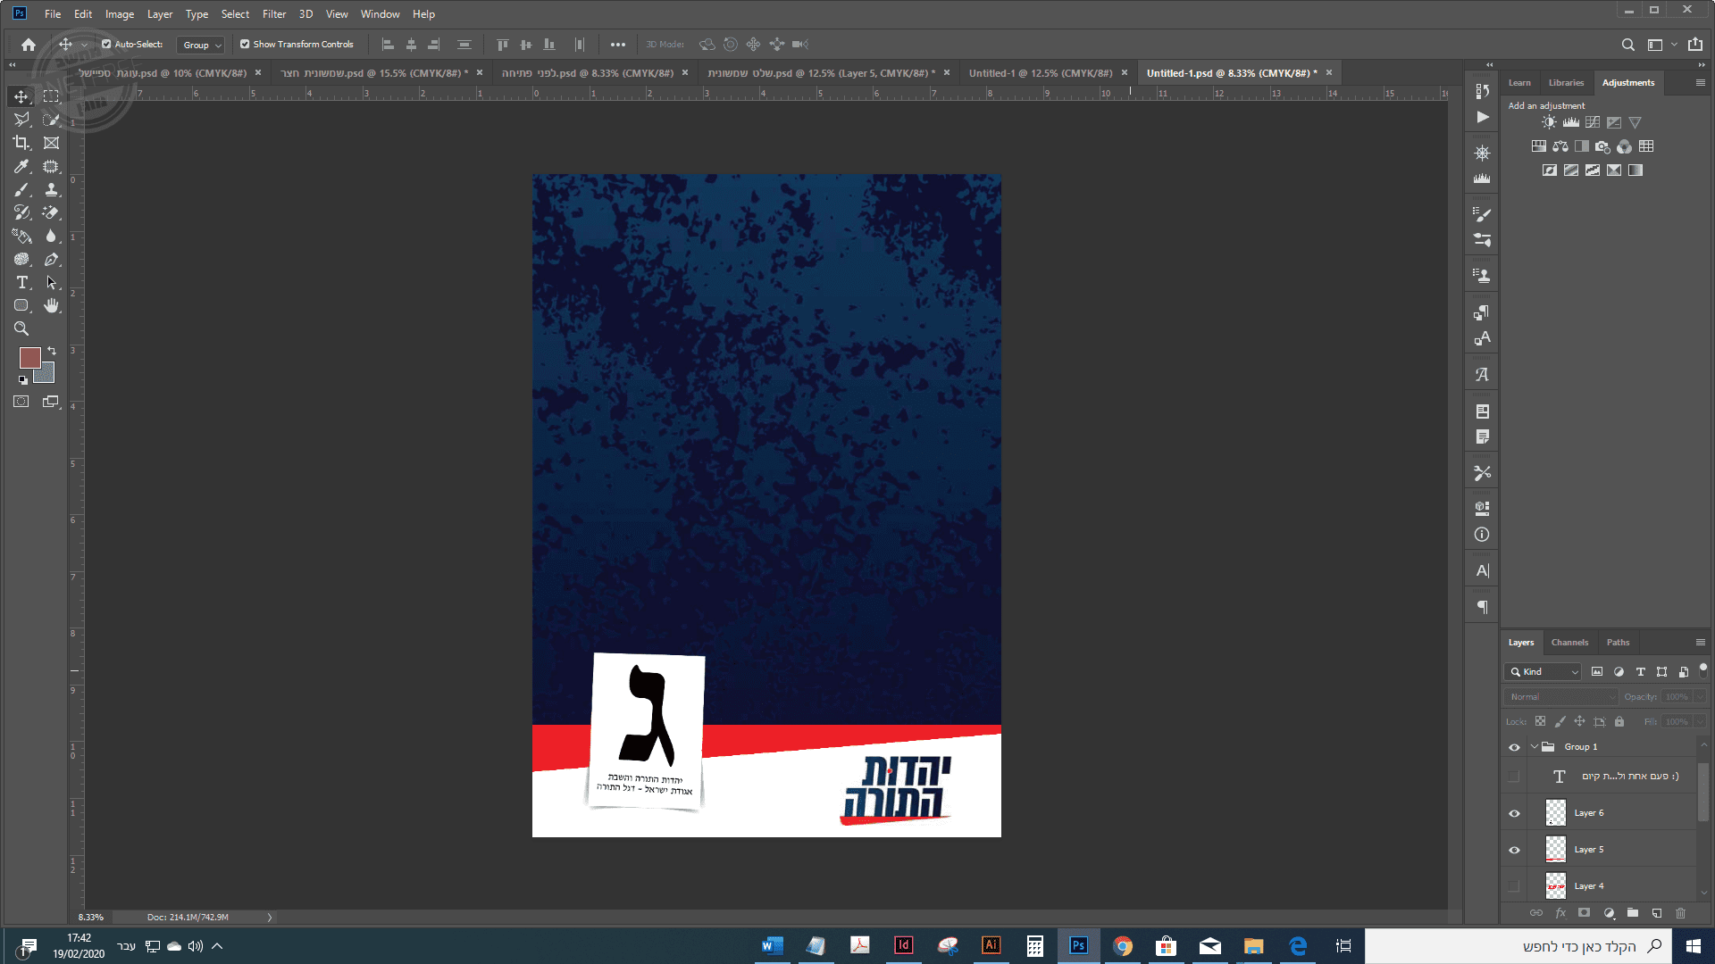Select the Crop tool

(x=21, y=143)
